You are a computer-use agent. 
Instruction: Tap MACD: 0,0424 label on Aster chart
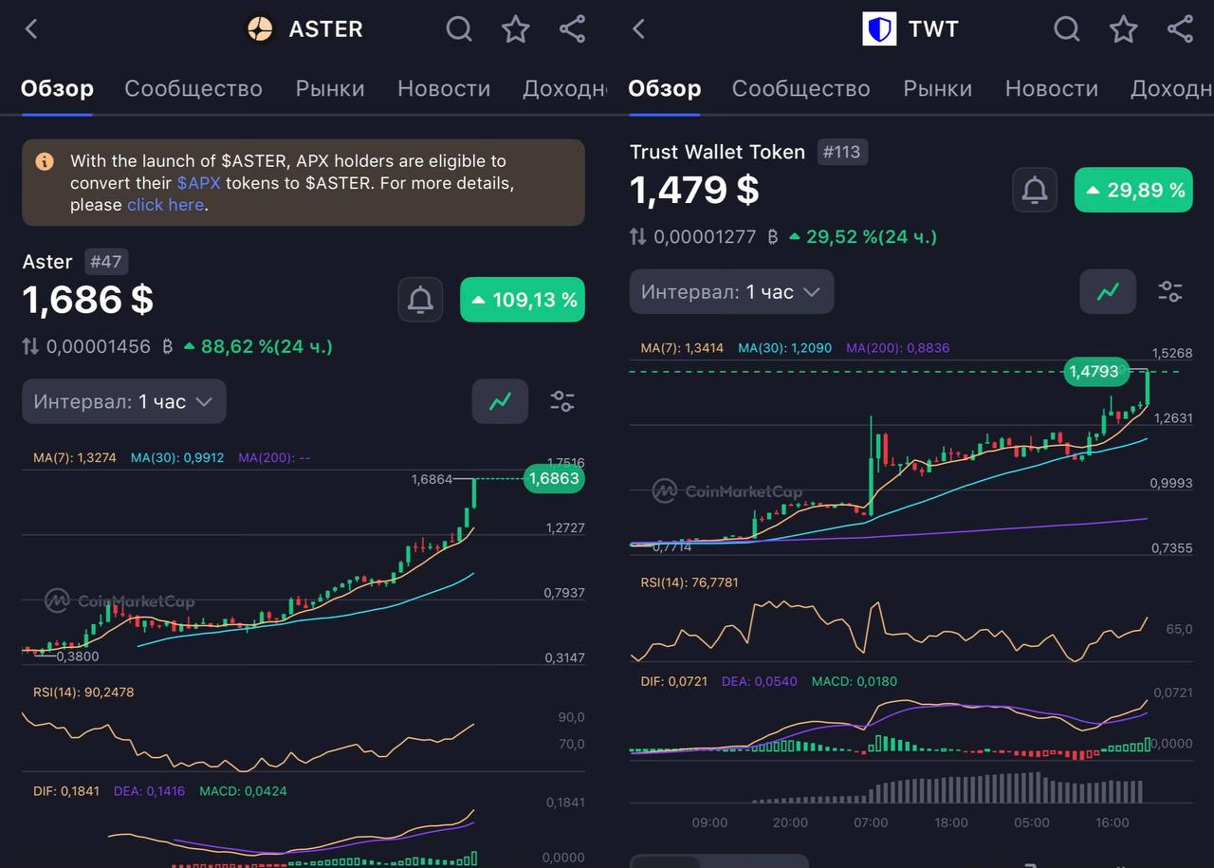click(243, 791)
